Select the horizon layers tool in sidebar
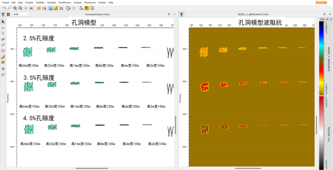 3,28
